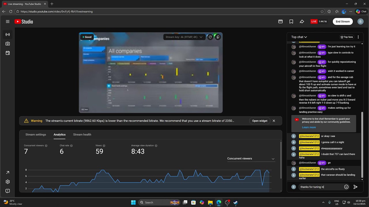369x207 pixels.
Task: Open the emoji picker in chat input
Action: (x=346, y=187)
